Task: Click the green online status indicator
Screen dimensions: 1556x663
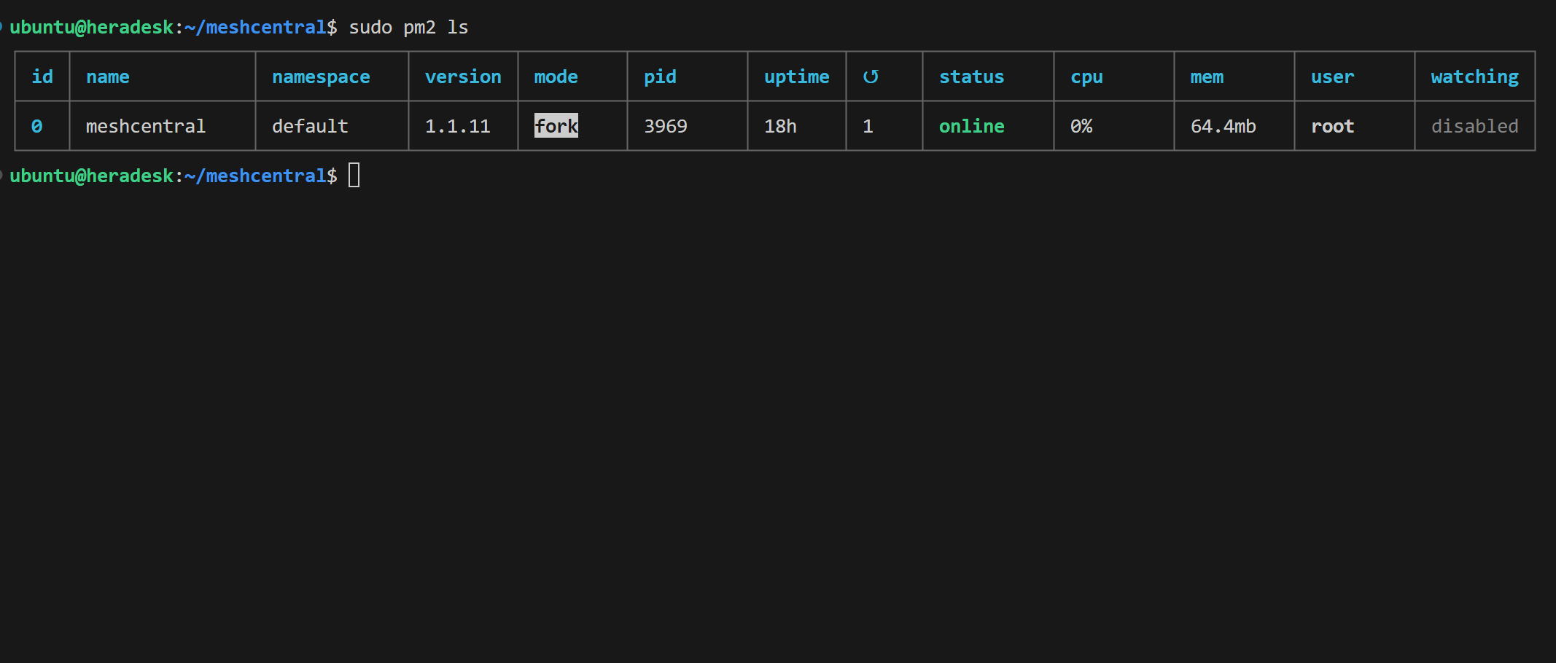Action: (971, 125)
